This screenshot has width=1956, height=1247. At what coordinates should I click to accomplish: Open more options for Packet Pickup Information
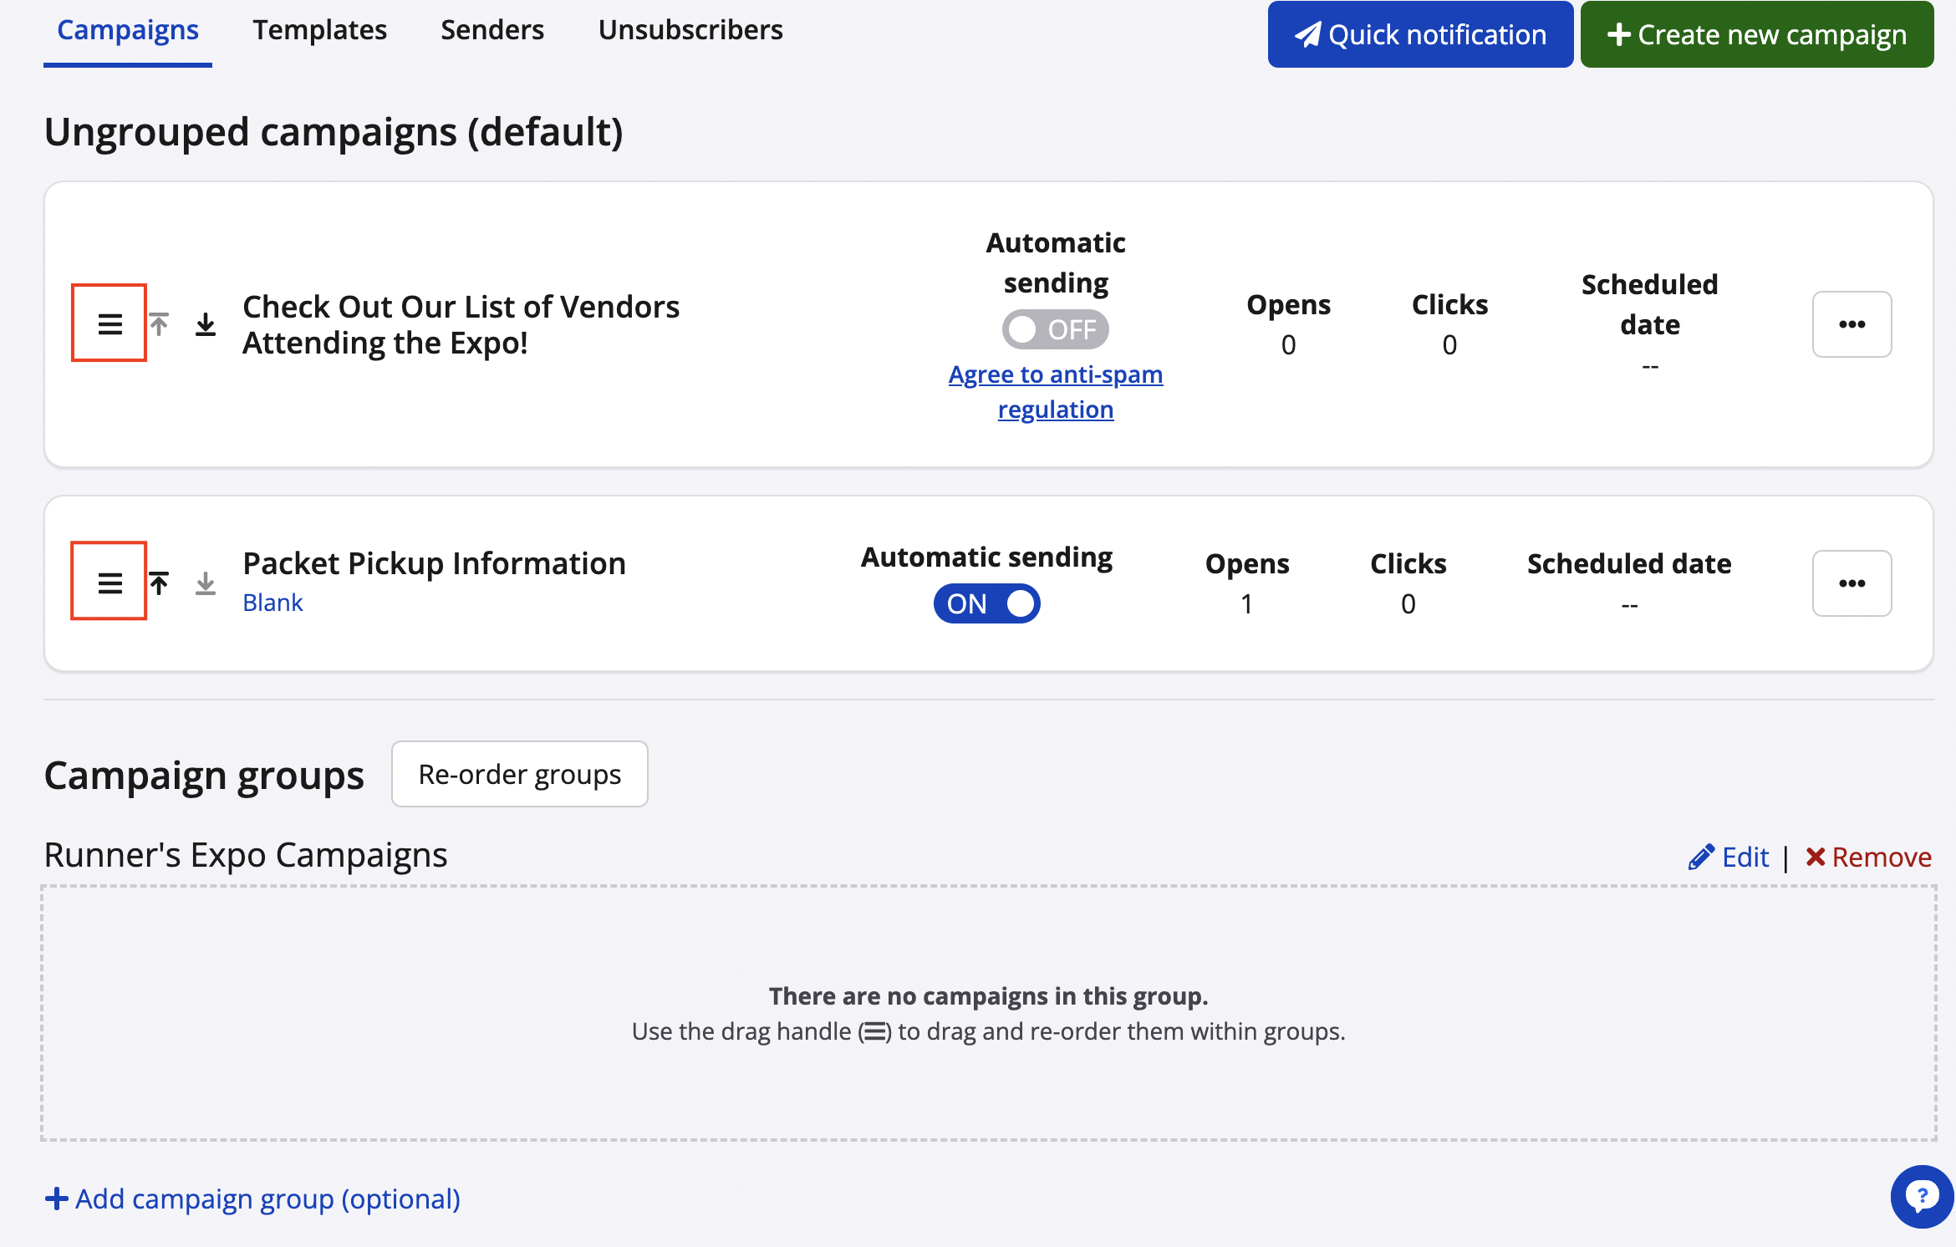[x=1852, y=583]
